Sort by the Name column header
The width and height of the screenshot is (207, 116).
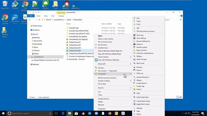tap(68, 24)
